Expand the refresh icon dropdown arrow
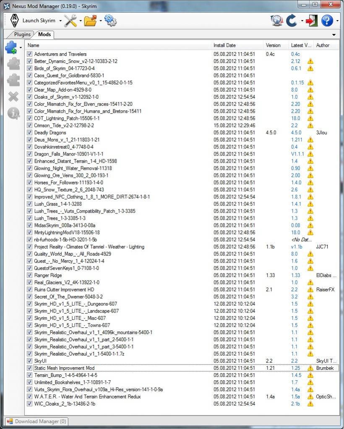The image size is (344, 429). point(302,21)
